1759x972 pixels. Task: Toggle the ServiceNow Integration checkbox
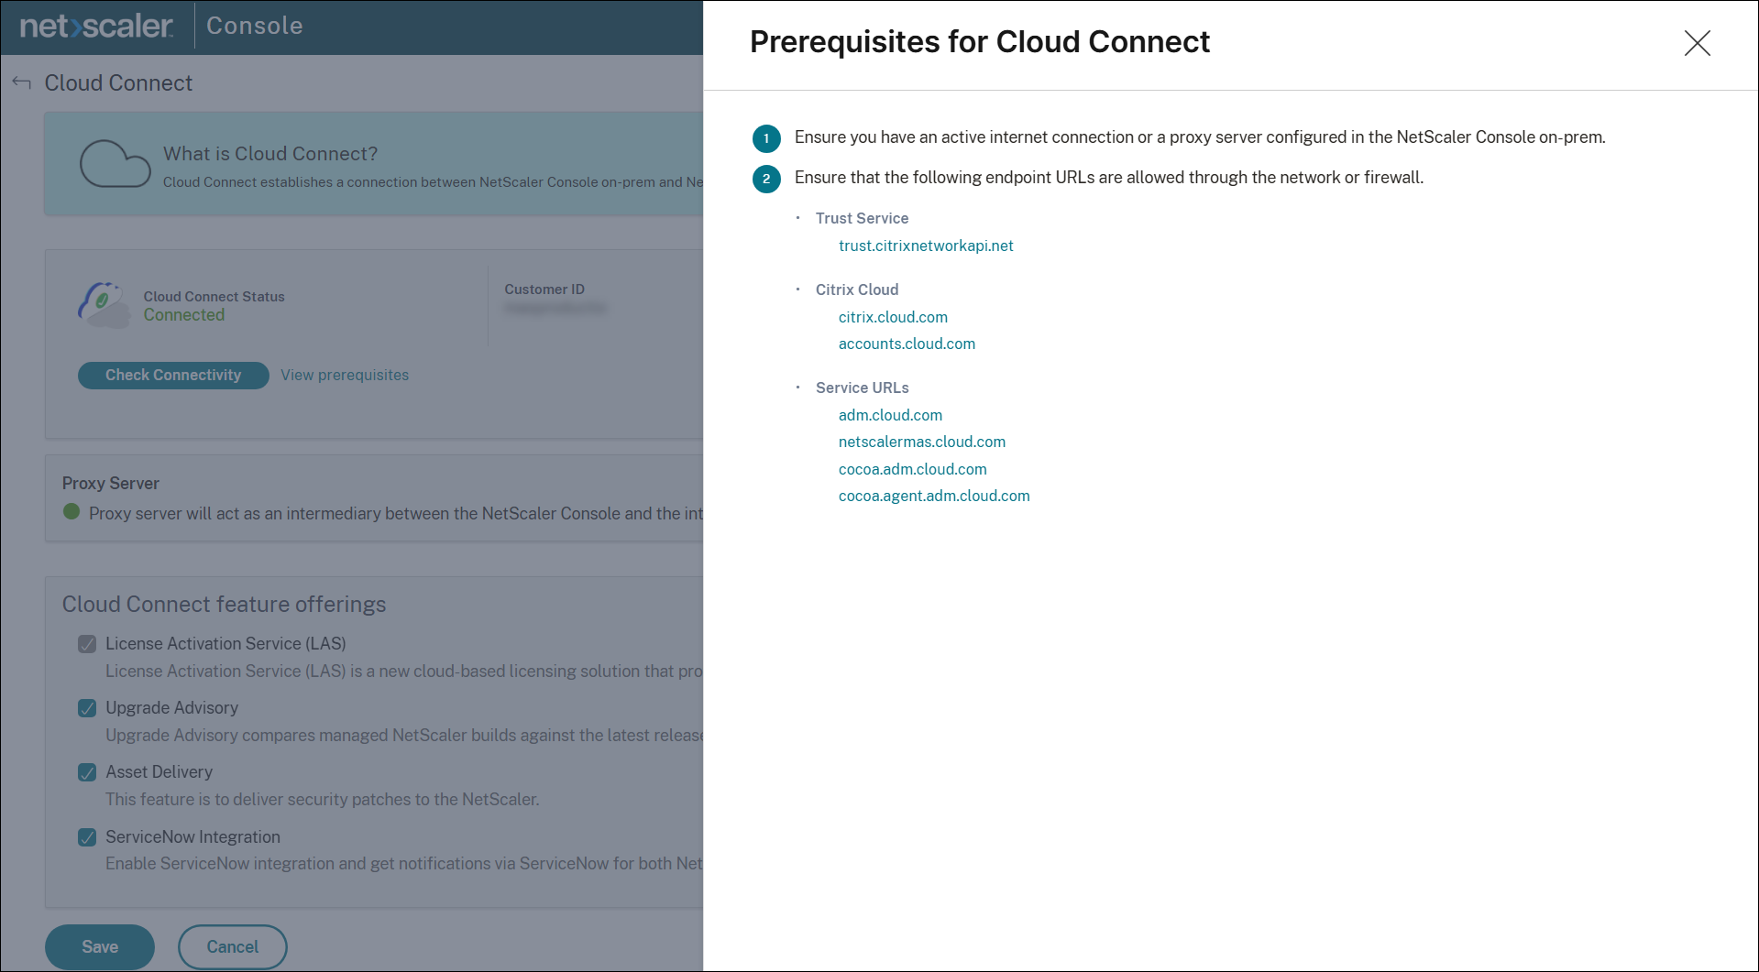87,836
